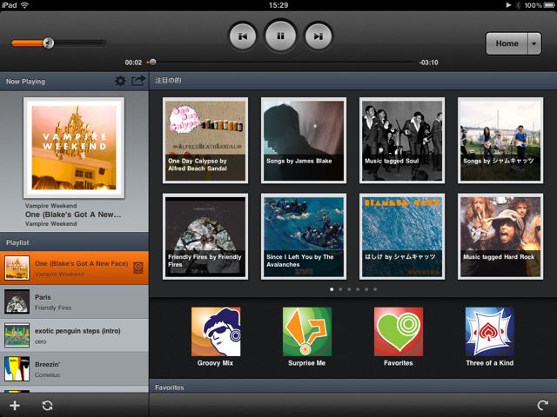Click the Bluetooth status icon
The width and height of the screenshot is (557, 417).
point(518,5)
